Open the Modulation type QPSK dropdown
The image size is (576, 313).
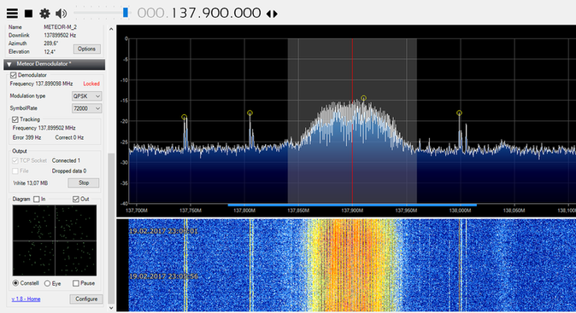86,96
